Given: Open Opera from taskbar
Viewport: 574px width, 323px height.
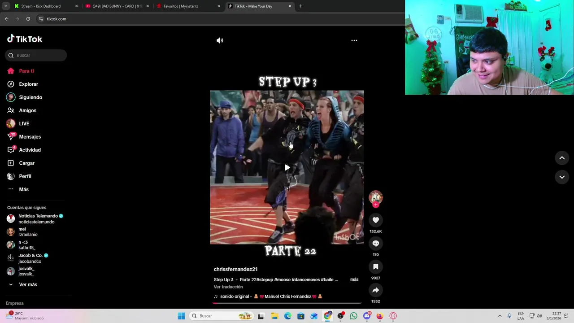Looking at the screenshot, I should pos(393,316).
